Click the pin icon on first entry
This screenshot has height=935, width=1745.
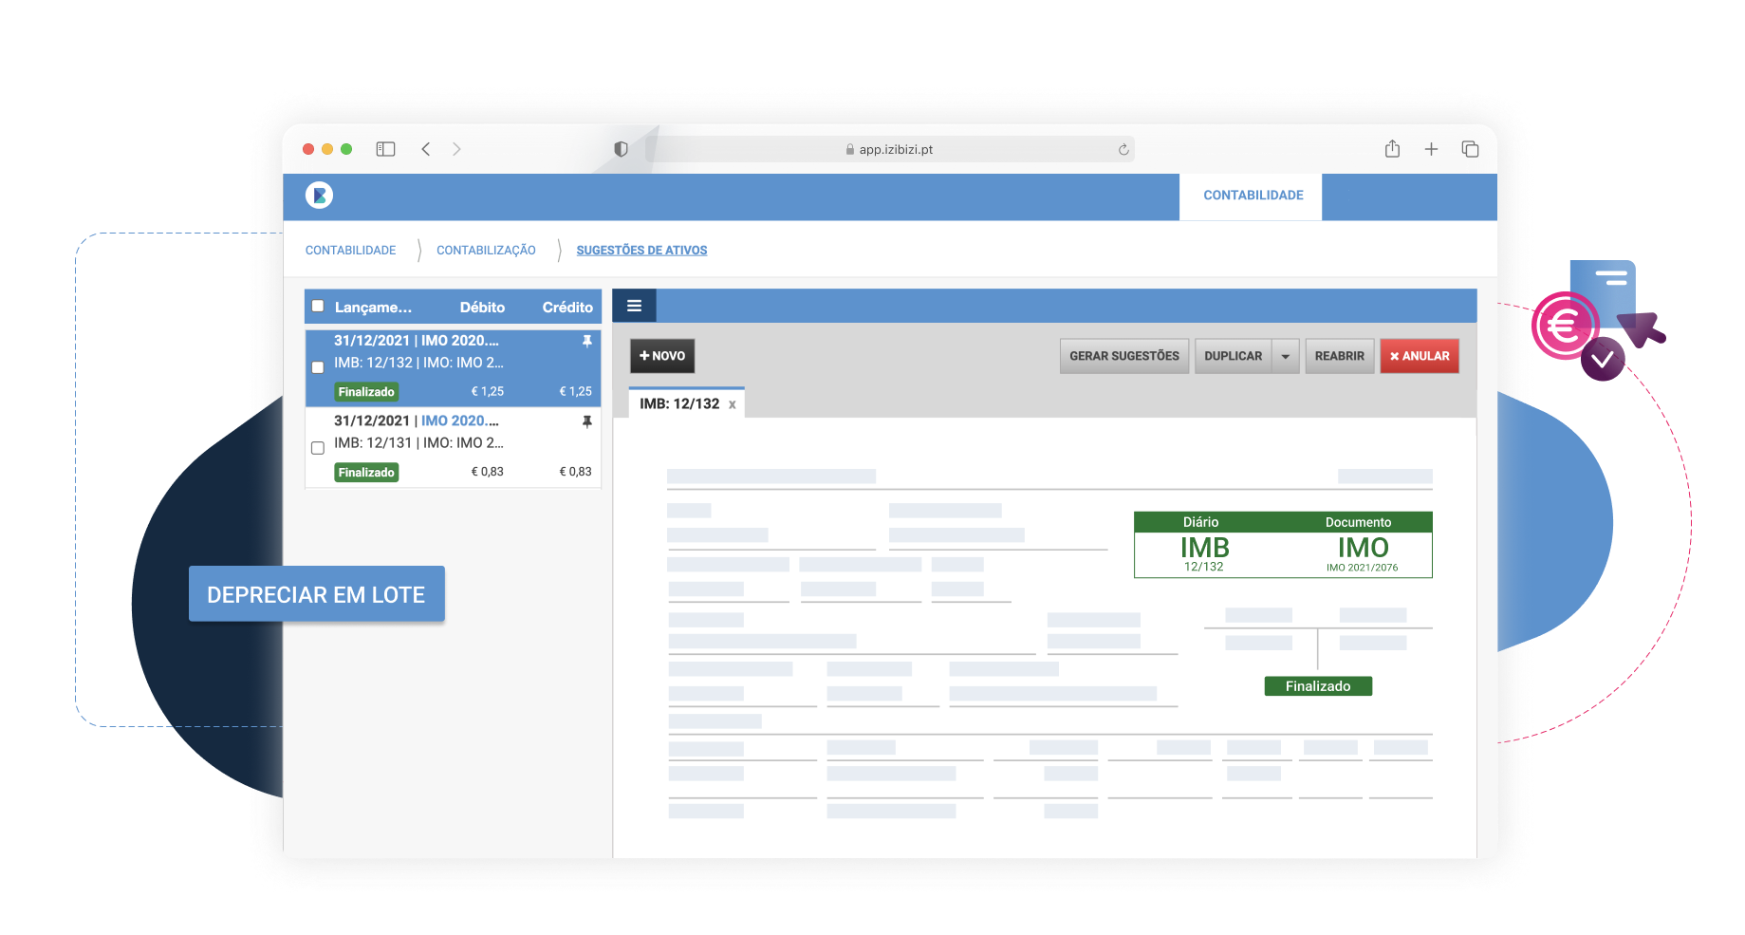586,341
